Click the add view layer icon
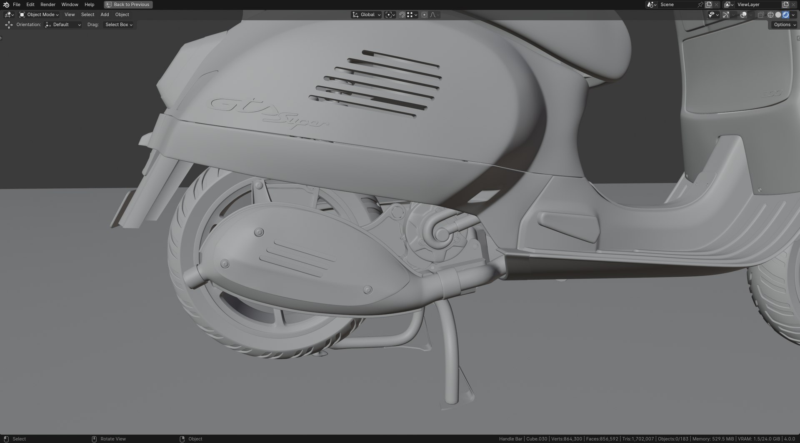Image resolution: width=800 pixels, height=443 pixels. [785, 5]
